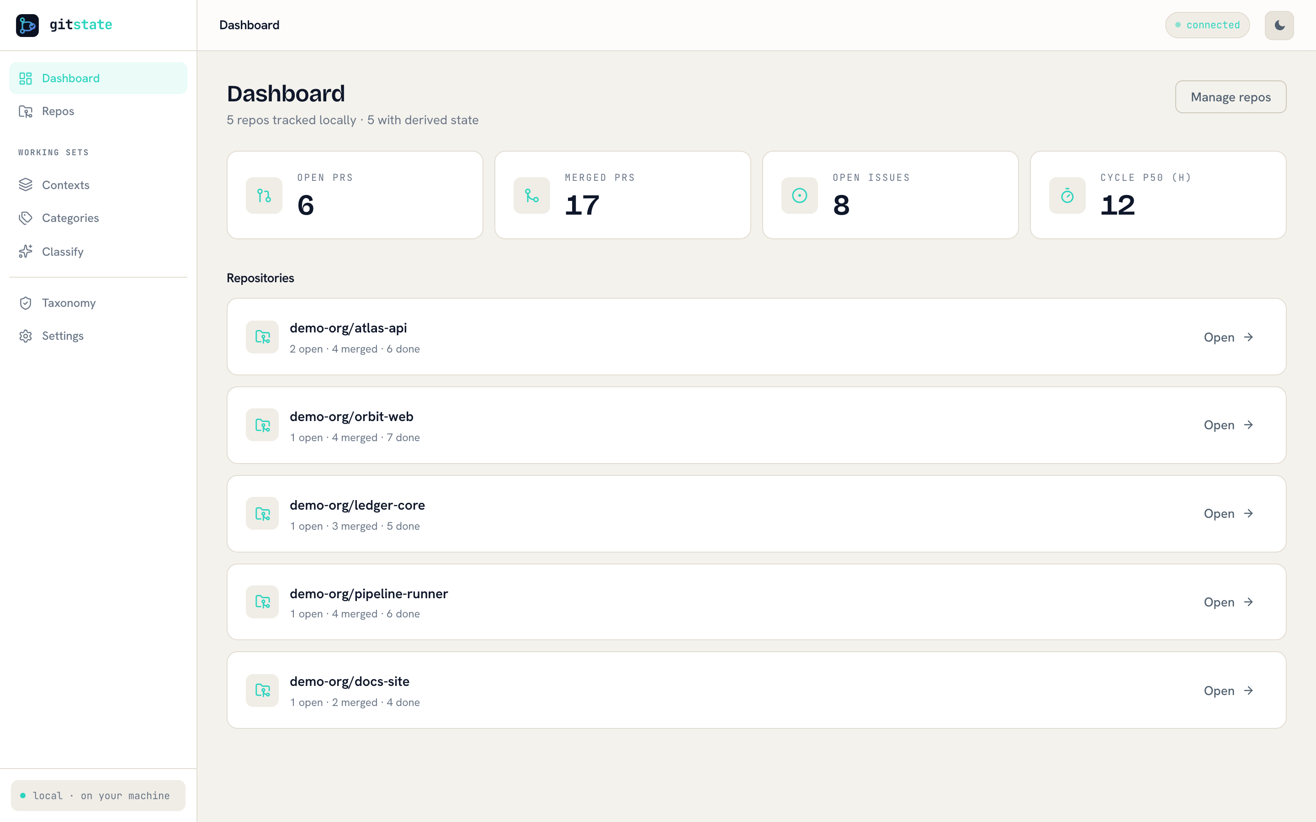Open the demo-org/pipeline-runner repo link
Viewport: 1316px width, 822px height.
pos(1228,602)
